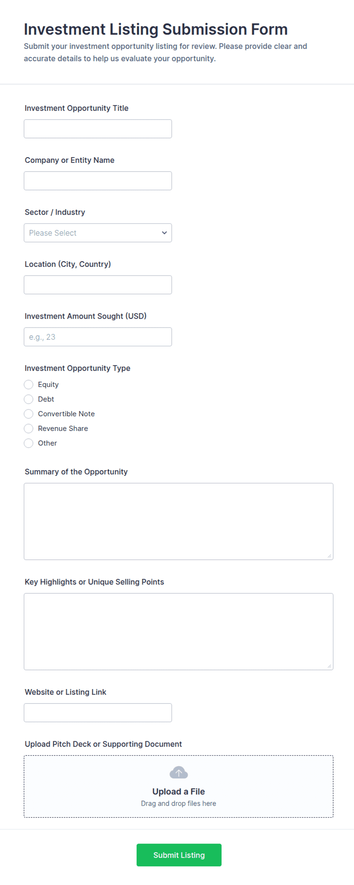Click the Upload a File text
Screen dimensions: 354x885
[x=179, y=791]
